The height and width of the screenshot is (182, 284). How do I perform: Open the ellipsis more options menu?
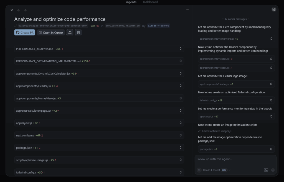pyautogui.click(x=188, y=9)
